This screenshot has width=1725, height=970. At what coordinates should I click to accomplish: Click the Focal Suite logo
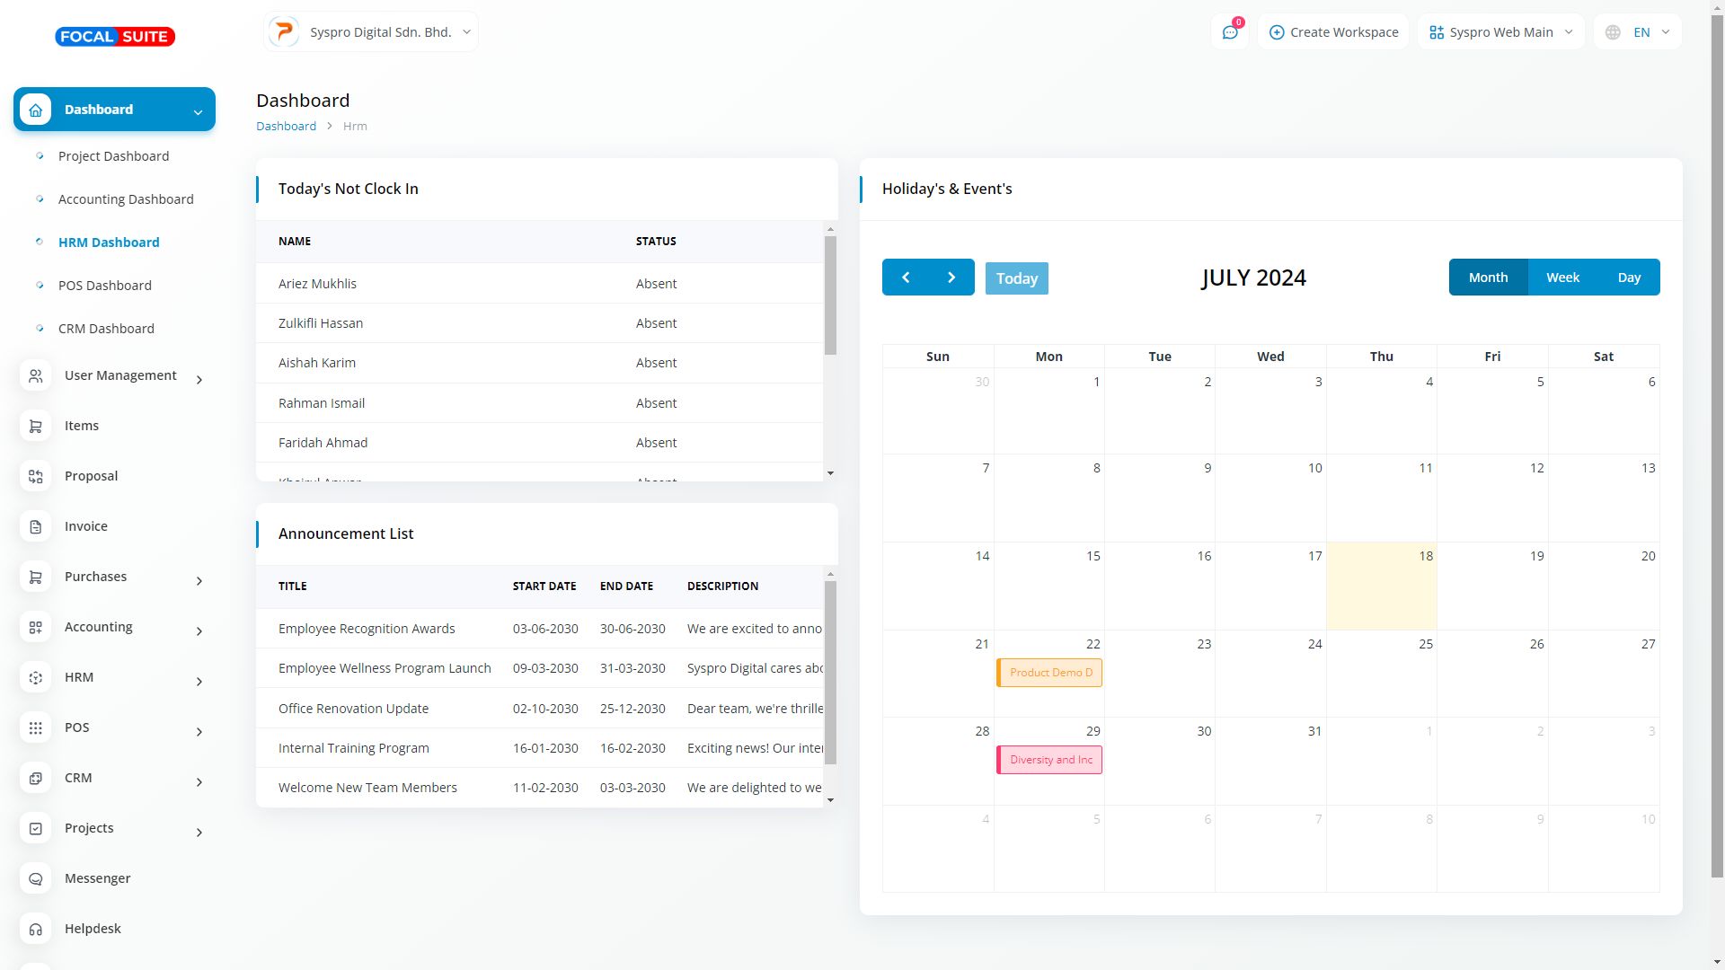(x=115, y=37)
